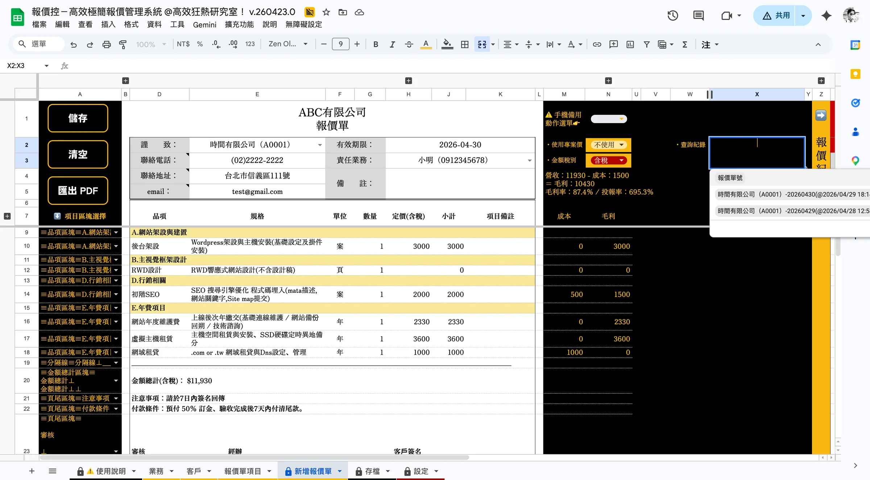Open the 擴充功能 menu

[x=239, y=25]
